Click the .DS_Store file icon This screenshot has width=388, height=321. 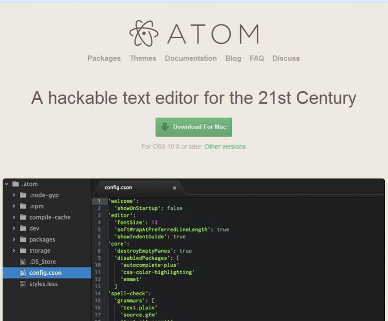tap(23, 262)
